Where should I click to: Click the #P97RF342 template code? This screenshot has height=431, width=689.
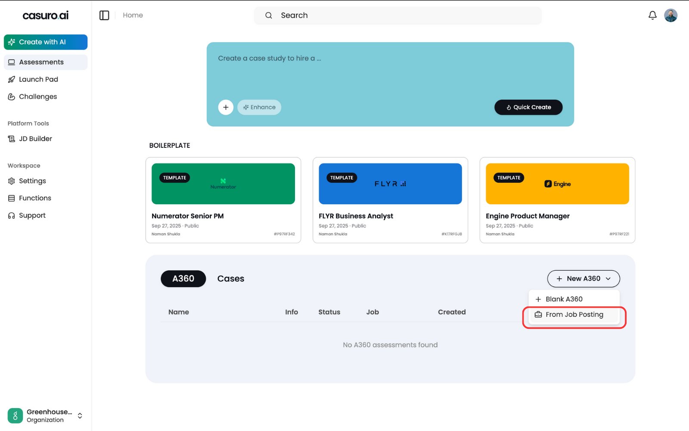pos(284,234)
